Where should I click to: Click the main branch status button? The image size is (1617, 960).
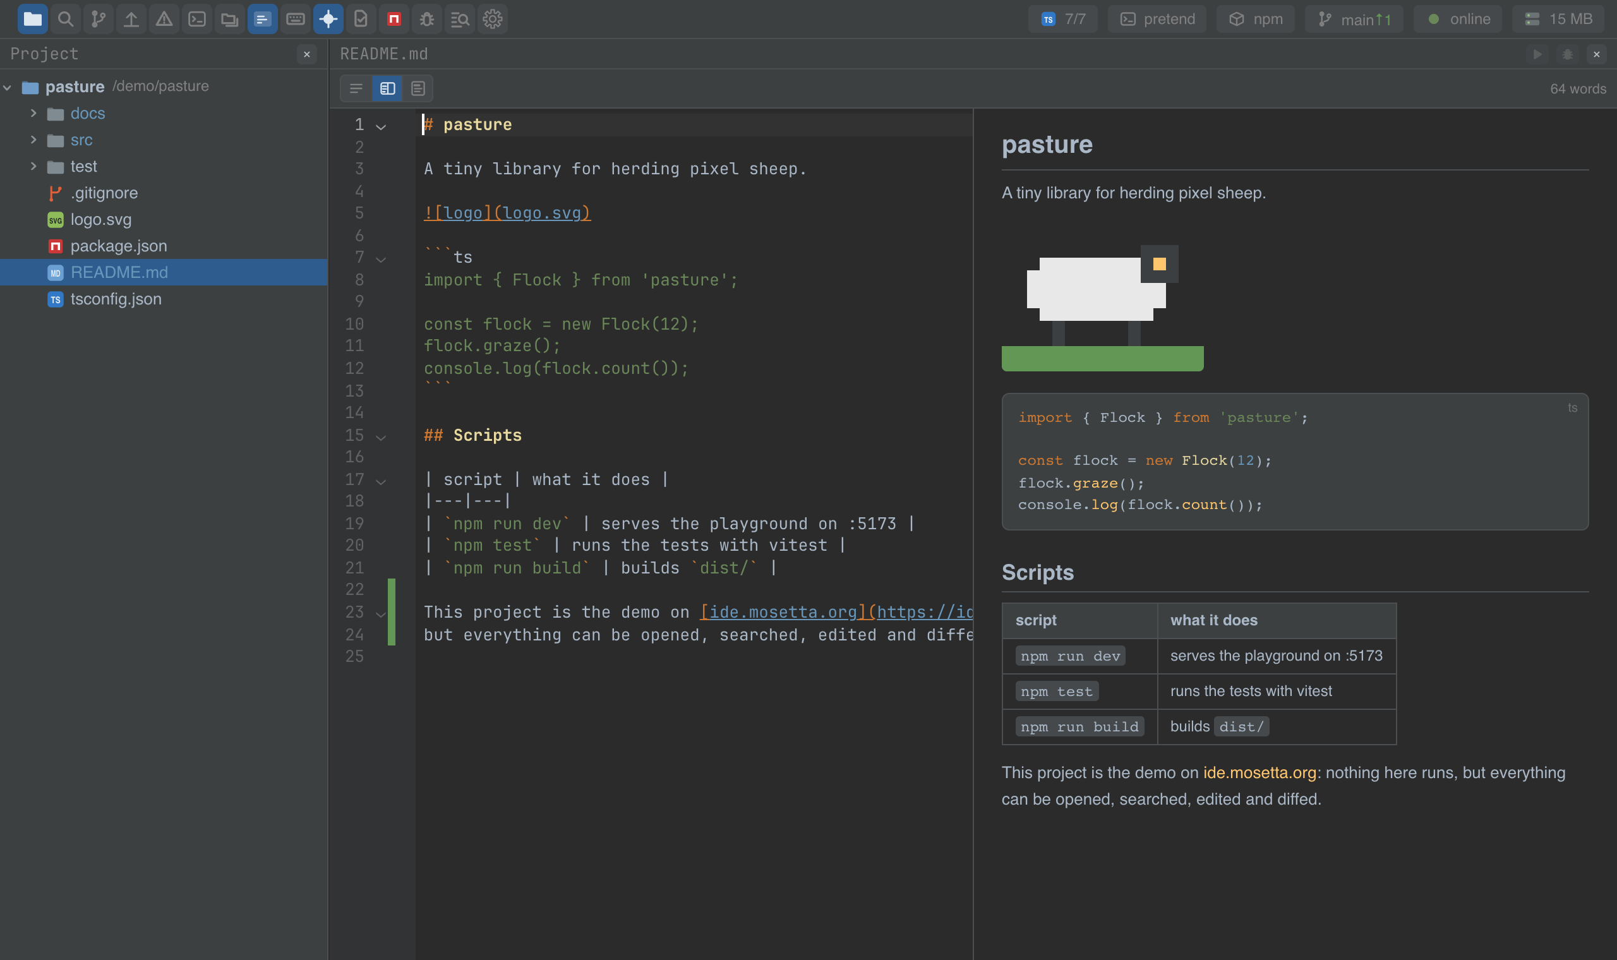click(x=1354, y=19)
